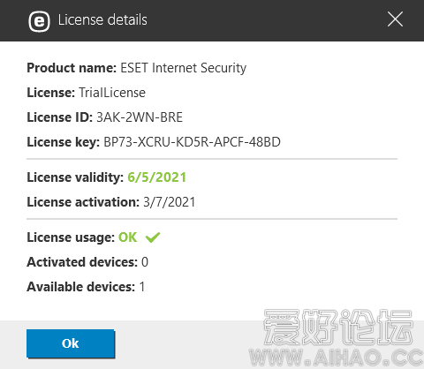Click the License validity label
Viewport: 424px width, 369px height.
[75, 177]
